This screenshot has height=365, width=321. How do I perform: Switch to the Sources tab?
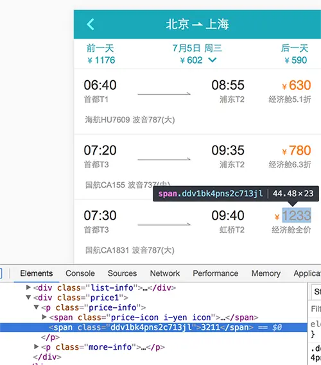(x=122, y=273)
